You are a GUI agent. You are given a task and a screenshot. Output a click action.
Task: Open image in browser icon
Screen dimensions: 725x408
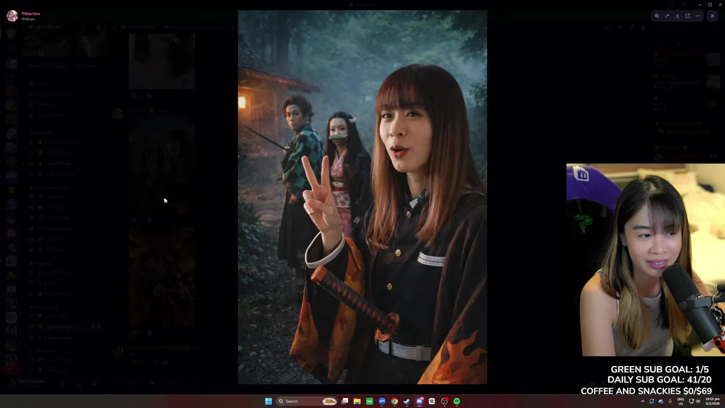[688, 16]
